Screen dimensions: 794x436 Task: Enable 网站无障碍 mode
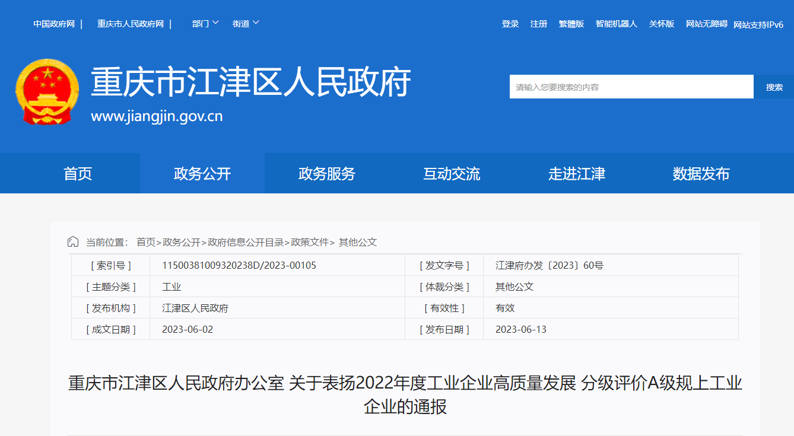coord(707,24)
